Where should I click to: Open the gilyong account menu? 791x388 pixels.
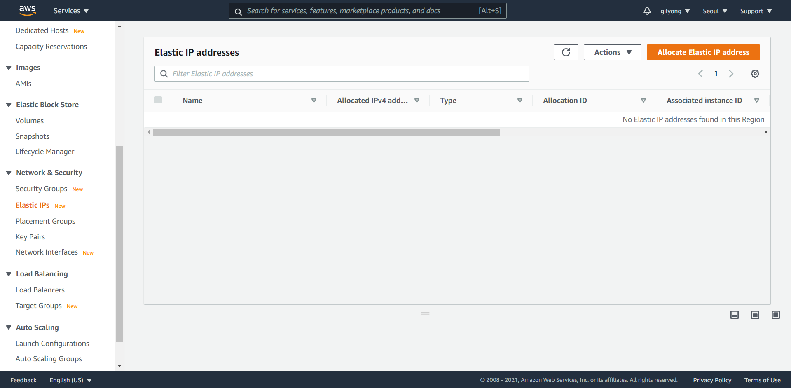675,11
